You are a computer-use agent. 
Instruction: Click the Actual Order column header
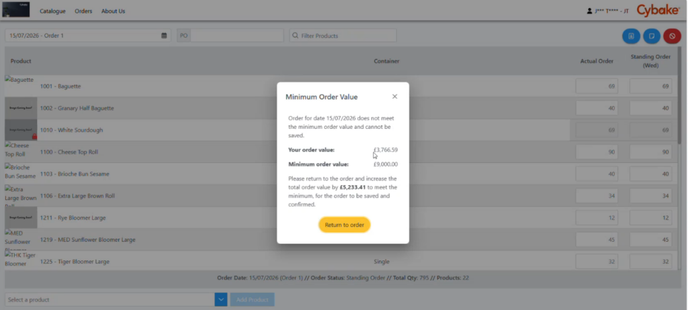[x=597, y=61]
